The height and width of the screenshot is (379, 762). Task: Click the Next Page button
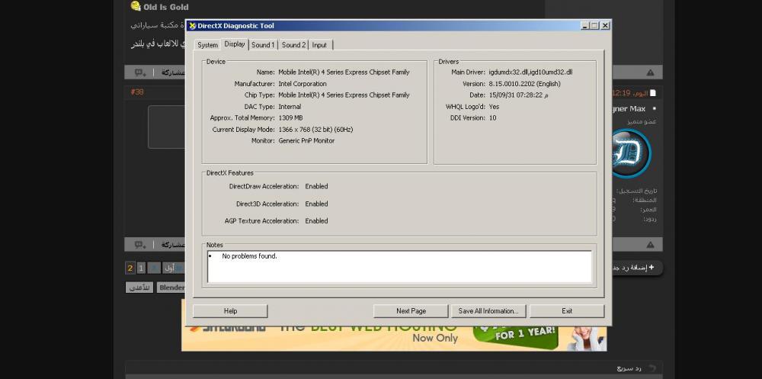pos(411,311)
